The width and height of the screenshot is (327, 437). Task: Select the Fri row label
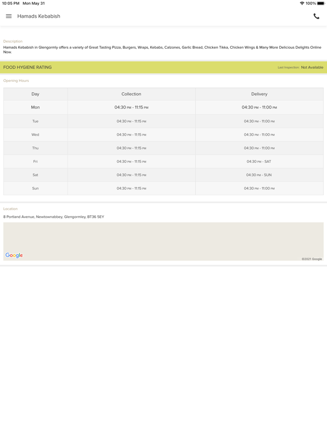tap(36, 161)
